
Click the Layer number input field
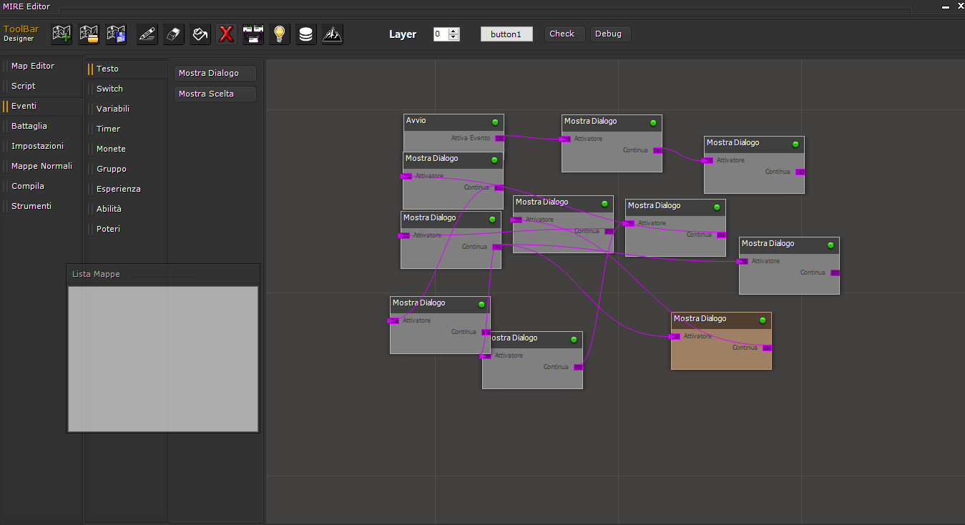pyautogui.click(x=440, y=34)
